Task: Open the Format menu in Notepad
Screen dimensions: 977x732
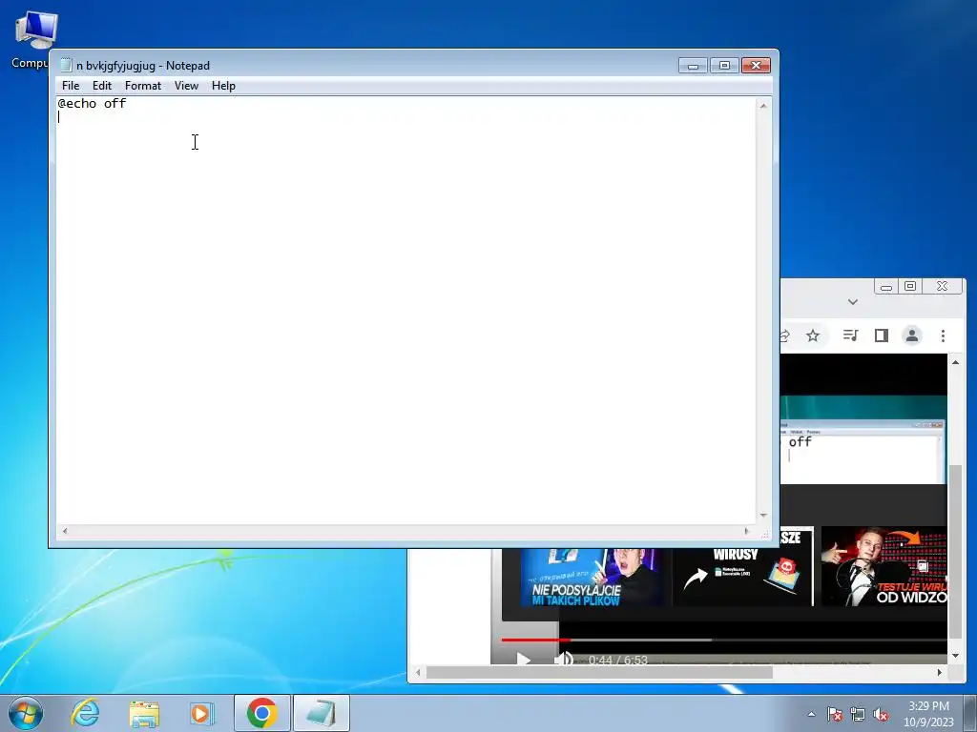Action: [x=143, y=86]
